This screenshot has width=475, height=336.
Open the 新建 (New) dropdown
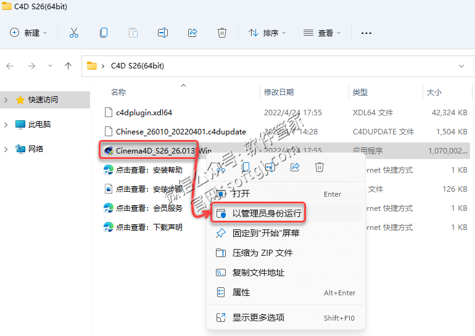pyautogui.click(x=29, y=33)
